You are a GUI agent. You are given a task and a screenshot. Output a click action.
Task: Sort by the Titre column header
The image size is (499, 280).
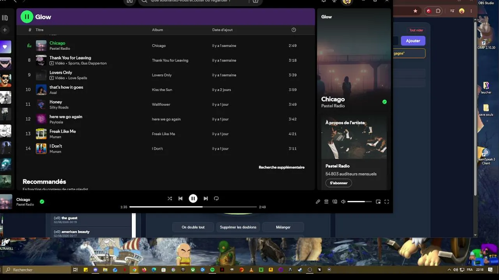point(39,30)
